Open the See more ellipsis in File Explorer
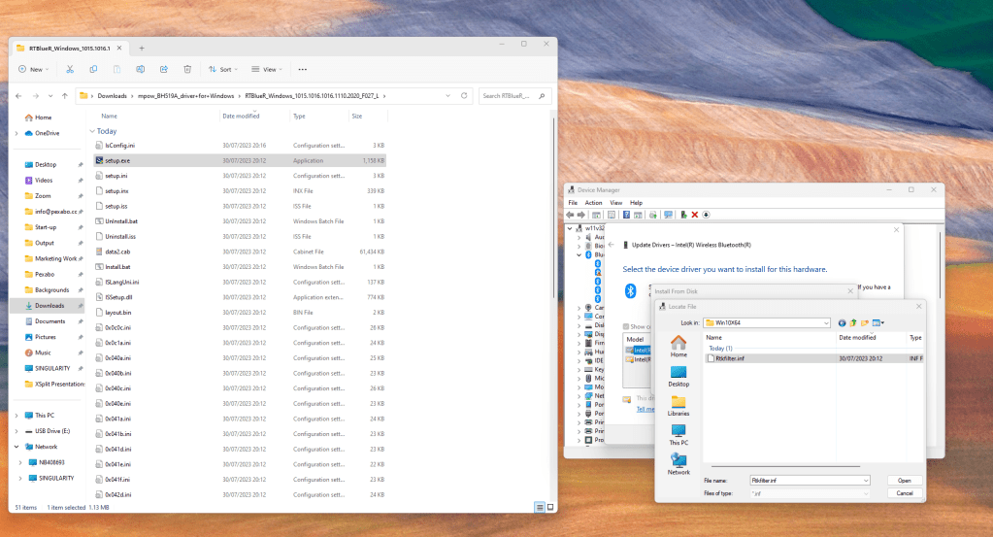The height and width of the screenshot is (537, 993). point(303,69)
